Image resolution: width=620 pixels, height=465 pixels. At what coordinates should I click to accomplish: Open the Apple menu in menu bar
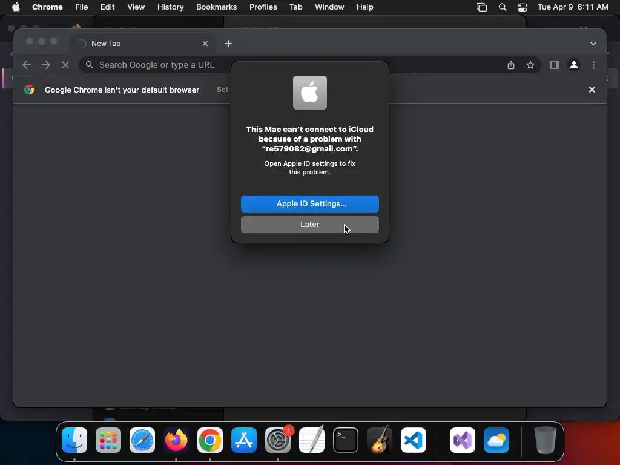point(16,7)
